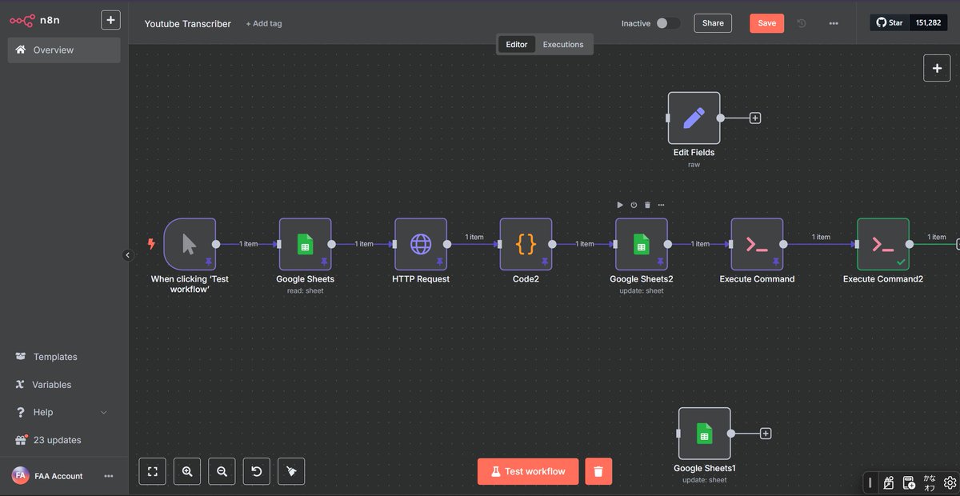Open the top bar ellipsis menu
Viewport: 960px width, 496px height.
(x=834, y=23)
